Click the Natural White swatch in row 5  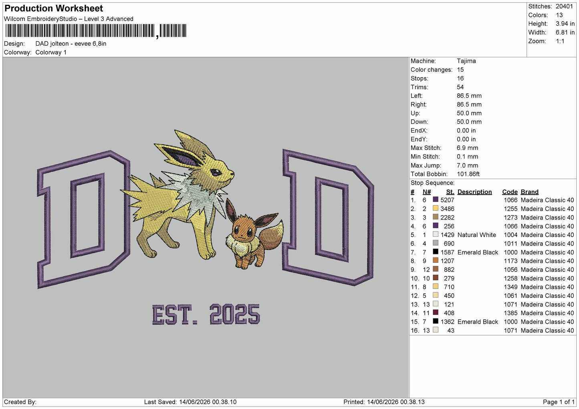pos(436,234)
